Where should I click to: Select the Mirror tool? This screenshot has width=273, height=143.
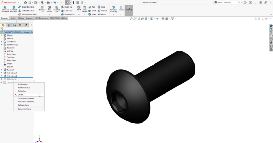pos(102,14)
